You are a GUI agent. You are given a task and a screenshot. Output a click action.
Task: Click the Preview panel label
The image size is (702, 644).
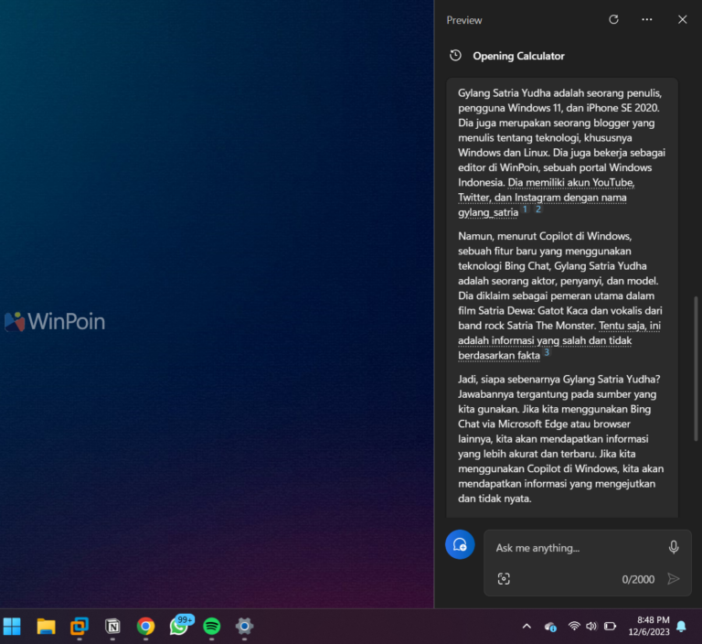click(x=463, y=20)
